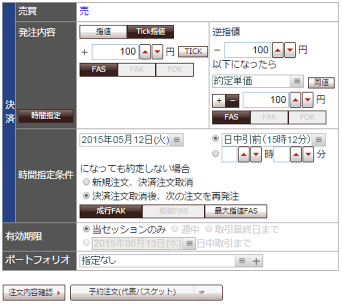Focus the Tick指値 price input field
The image size is (342, 304).
pyautogui.click(x=115, y=52)
